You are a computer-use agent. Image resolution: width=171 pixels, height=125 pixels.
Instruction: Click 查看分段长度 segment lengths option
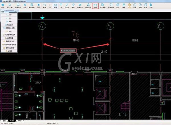click(9, 41)
